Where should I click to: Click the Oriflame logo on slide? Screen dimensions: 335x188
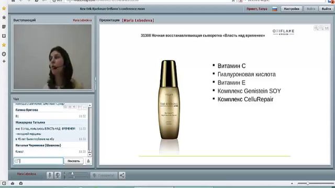coord(284,32)
